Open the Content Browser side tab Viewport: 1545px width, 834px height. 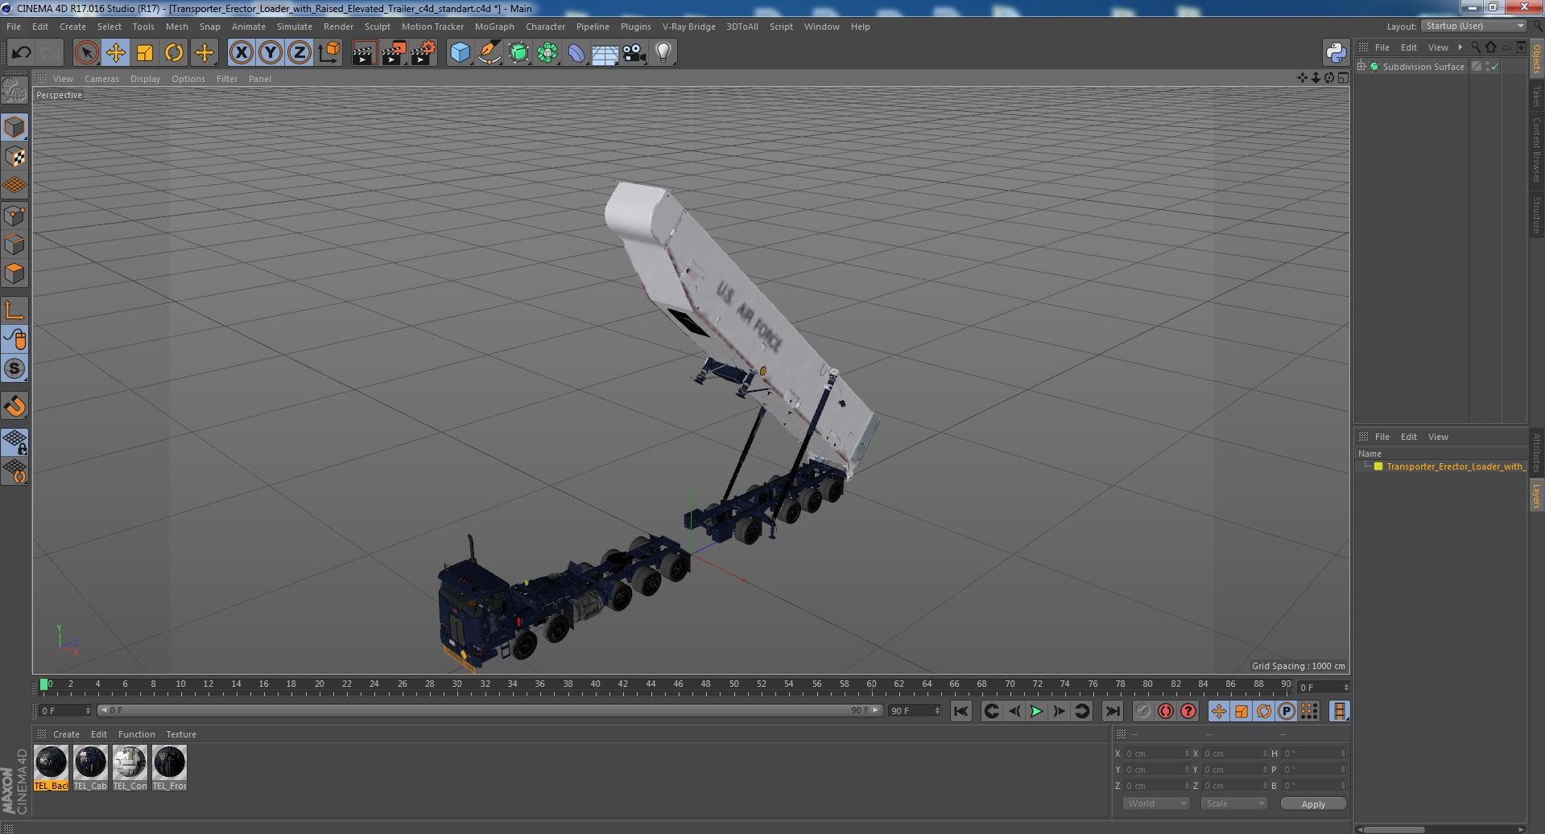(1537, 150)
